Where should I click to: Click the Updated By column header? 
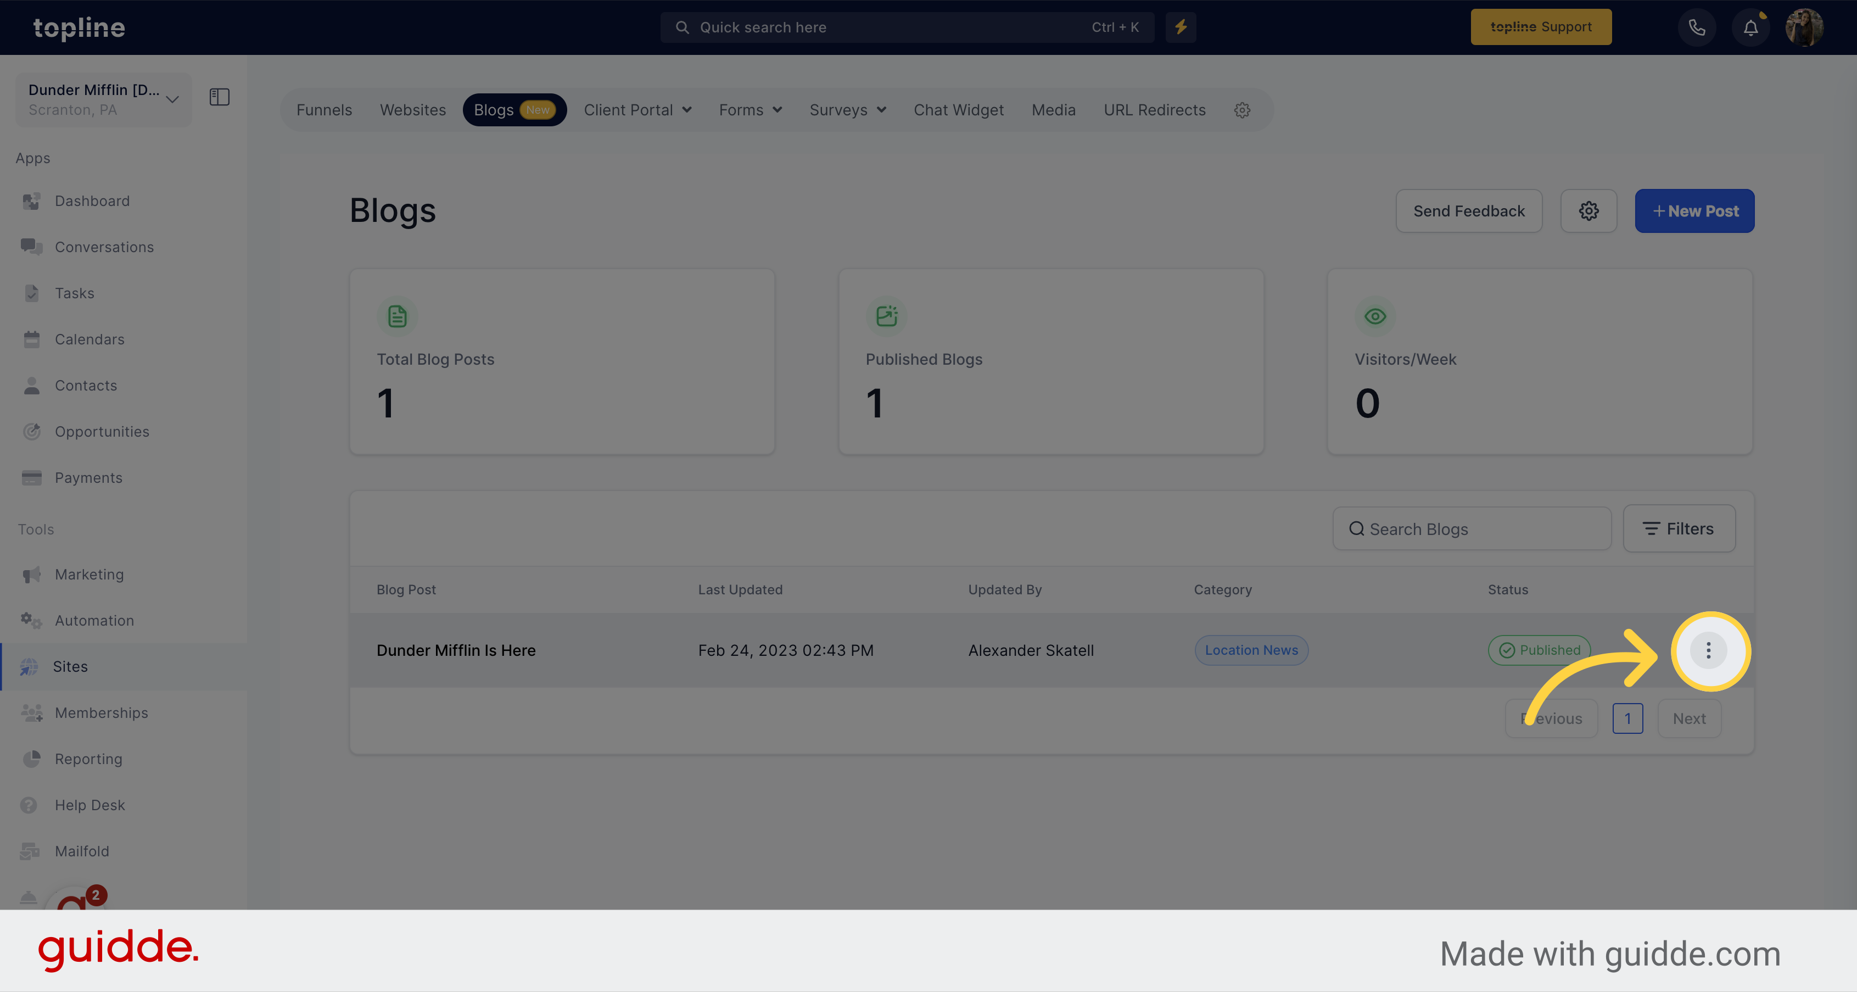tap(1004, 590)
